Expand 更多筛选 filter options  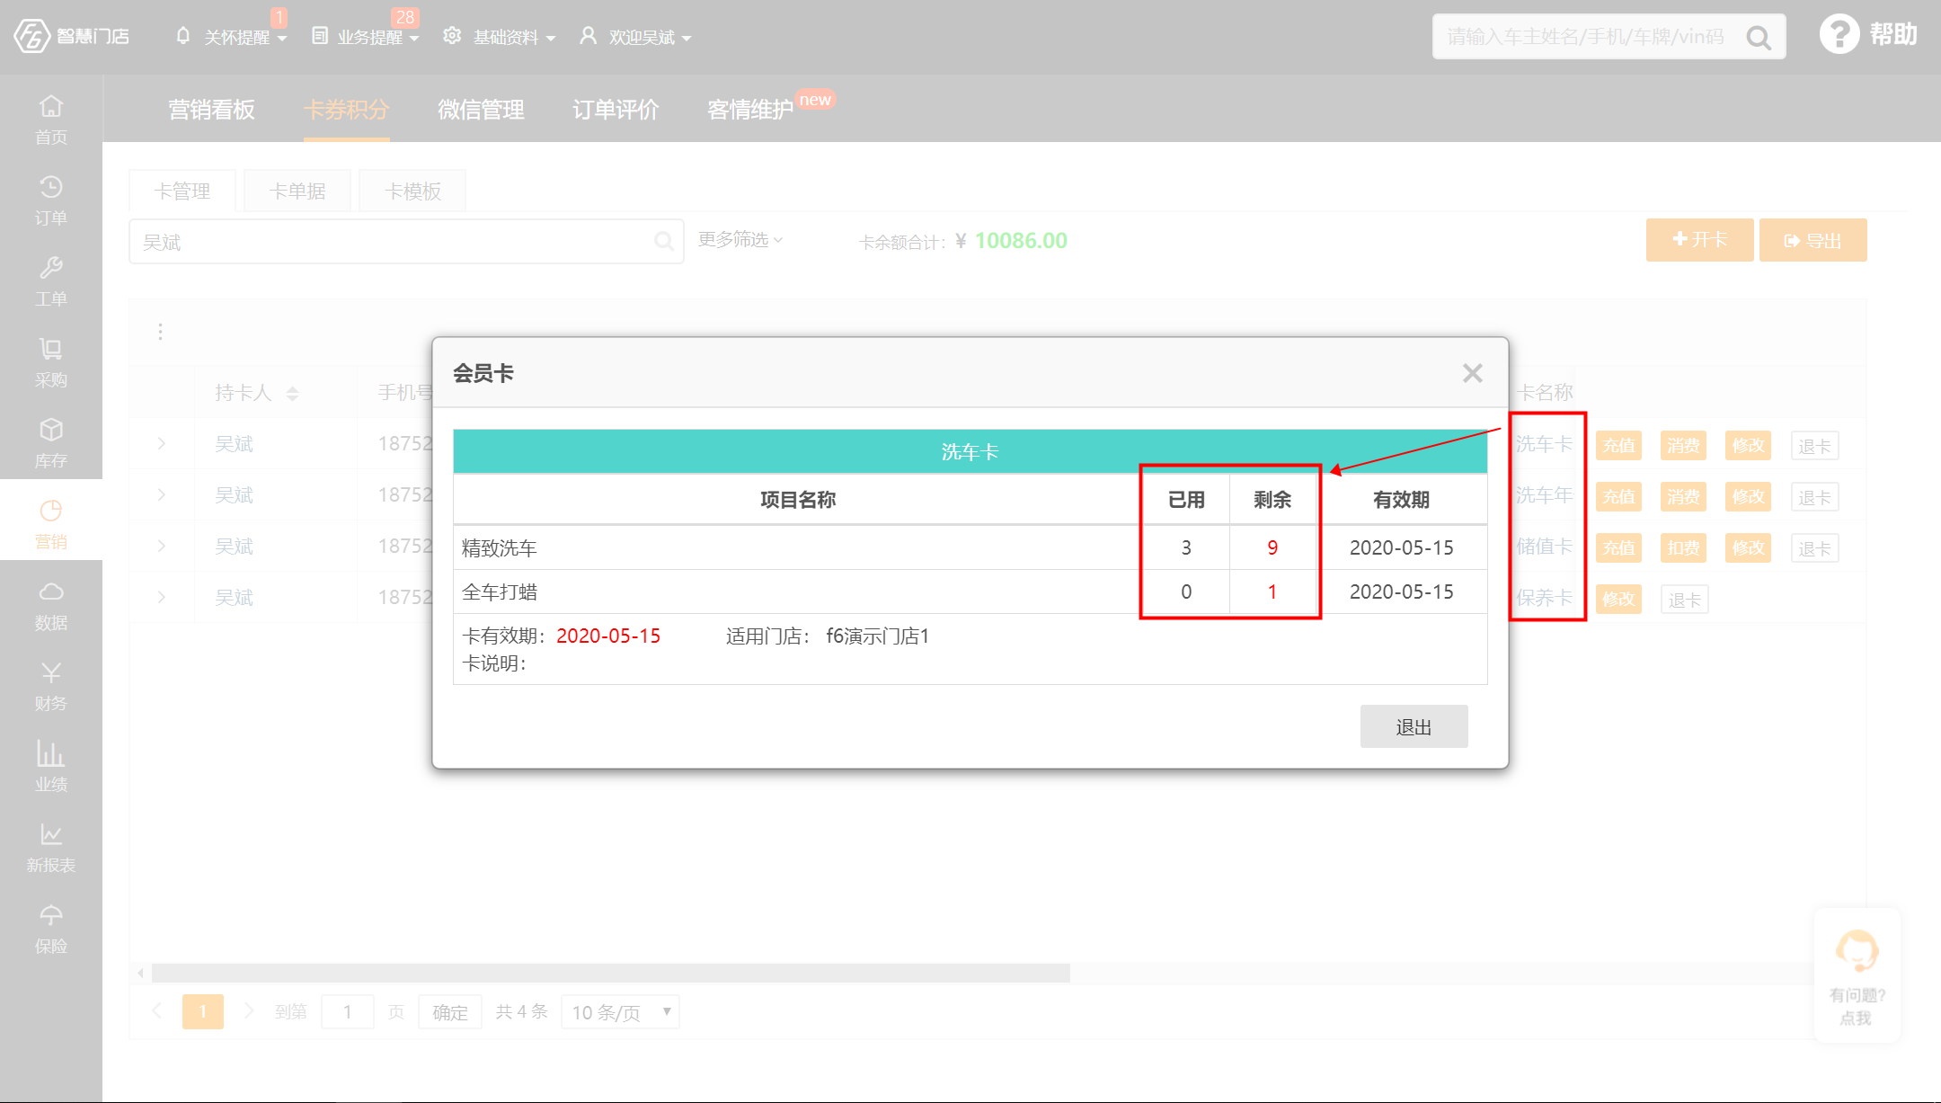coord(740,239)
